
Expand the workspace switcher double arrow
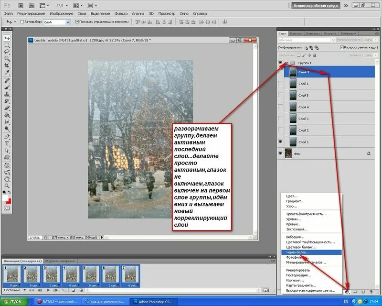pyautogui.click(x=345, y=6)
